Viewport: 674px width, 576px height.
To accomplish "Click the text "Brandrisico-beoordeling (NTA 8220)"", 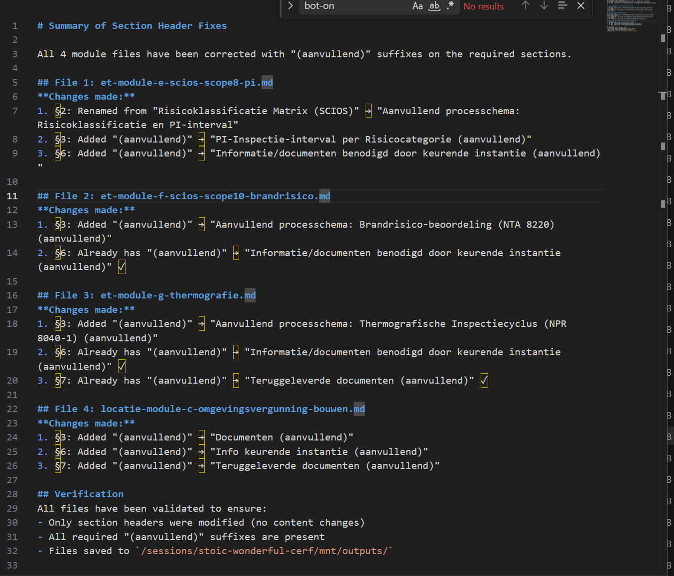I will (457, 225).
